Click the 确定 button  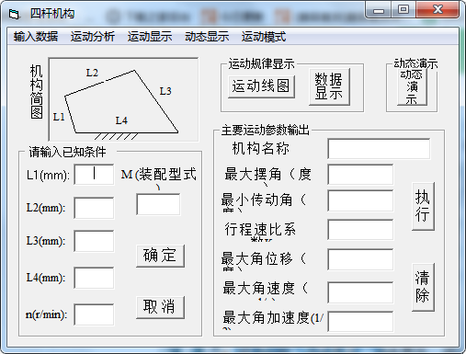(x=160, y=256)
